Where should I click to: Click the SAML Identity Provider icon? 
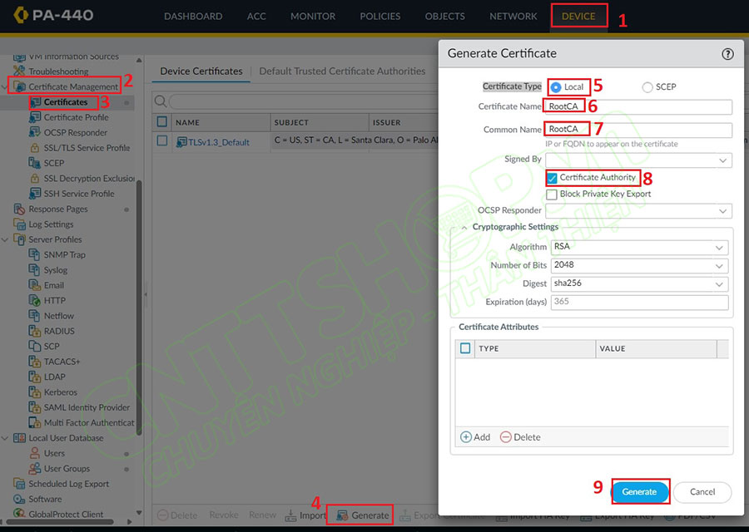35,407
